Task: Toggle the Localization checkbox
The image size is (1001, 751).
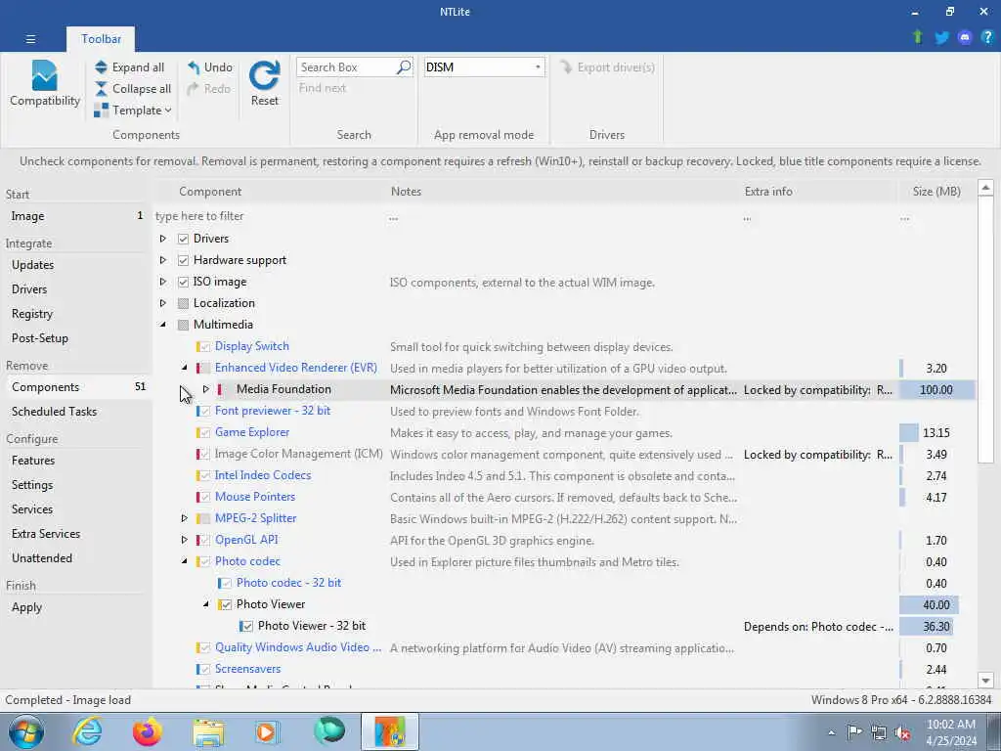Action: pos(183,303)
